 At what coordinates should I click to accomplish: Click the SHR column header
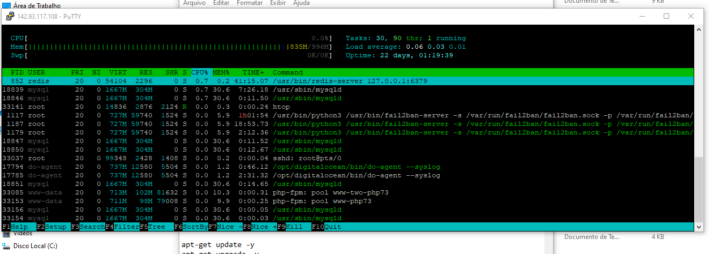172,72
